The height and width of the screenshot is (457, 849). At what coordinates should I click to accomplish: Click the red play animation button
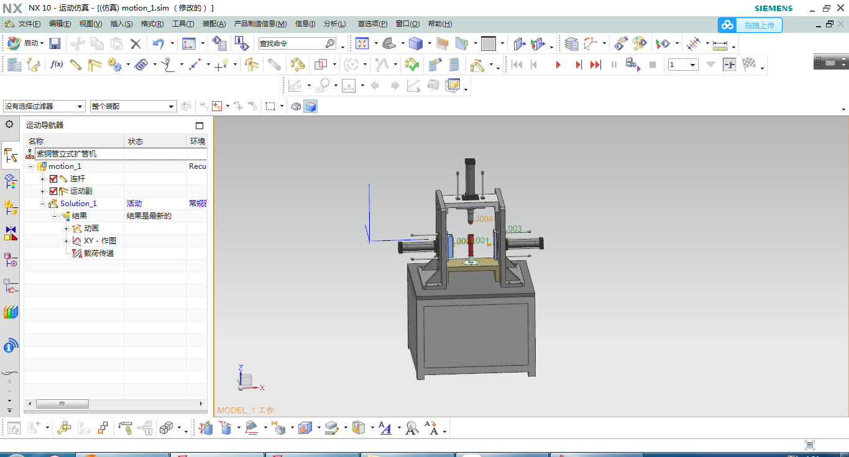[x=558, y=65]
